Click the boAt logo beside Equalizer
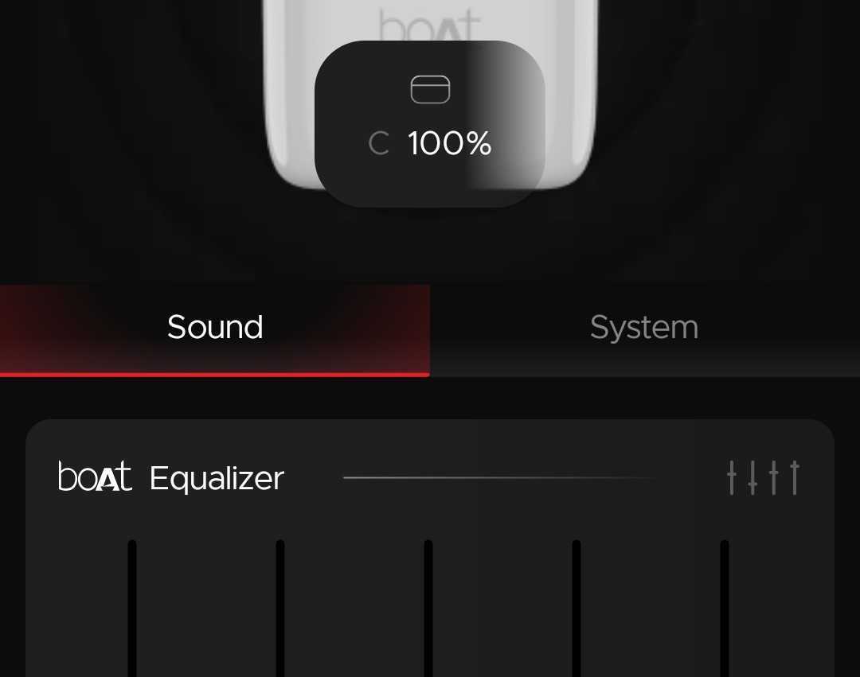The width and height of the screenshot is (860, 677). pyautogui.click(x=95, y=476)
